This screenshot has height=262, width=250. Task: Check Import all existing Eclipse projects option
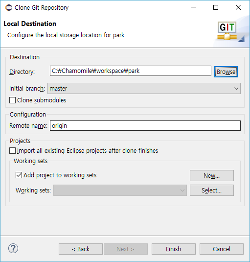13,150
